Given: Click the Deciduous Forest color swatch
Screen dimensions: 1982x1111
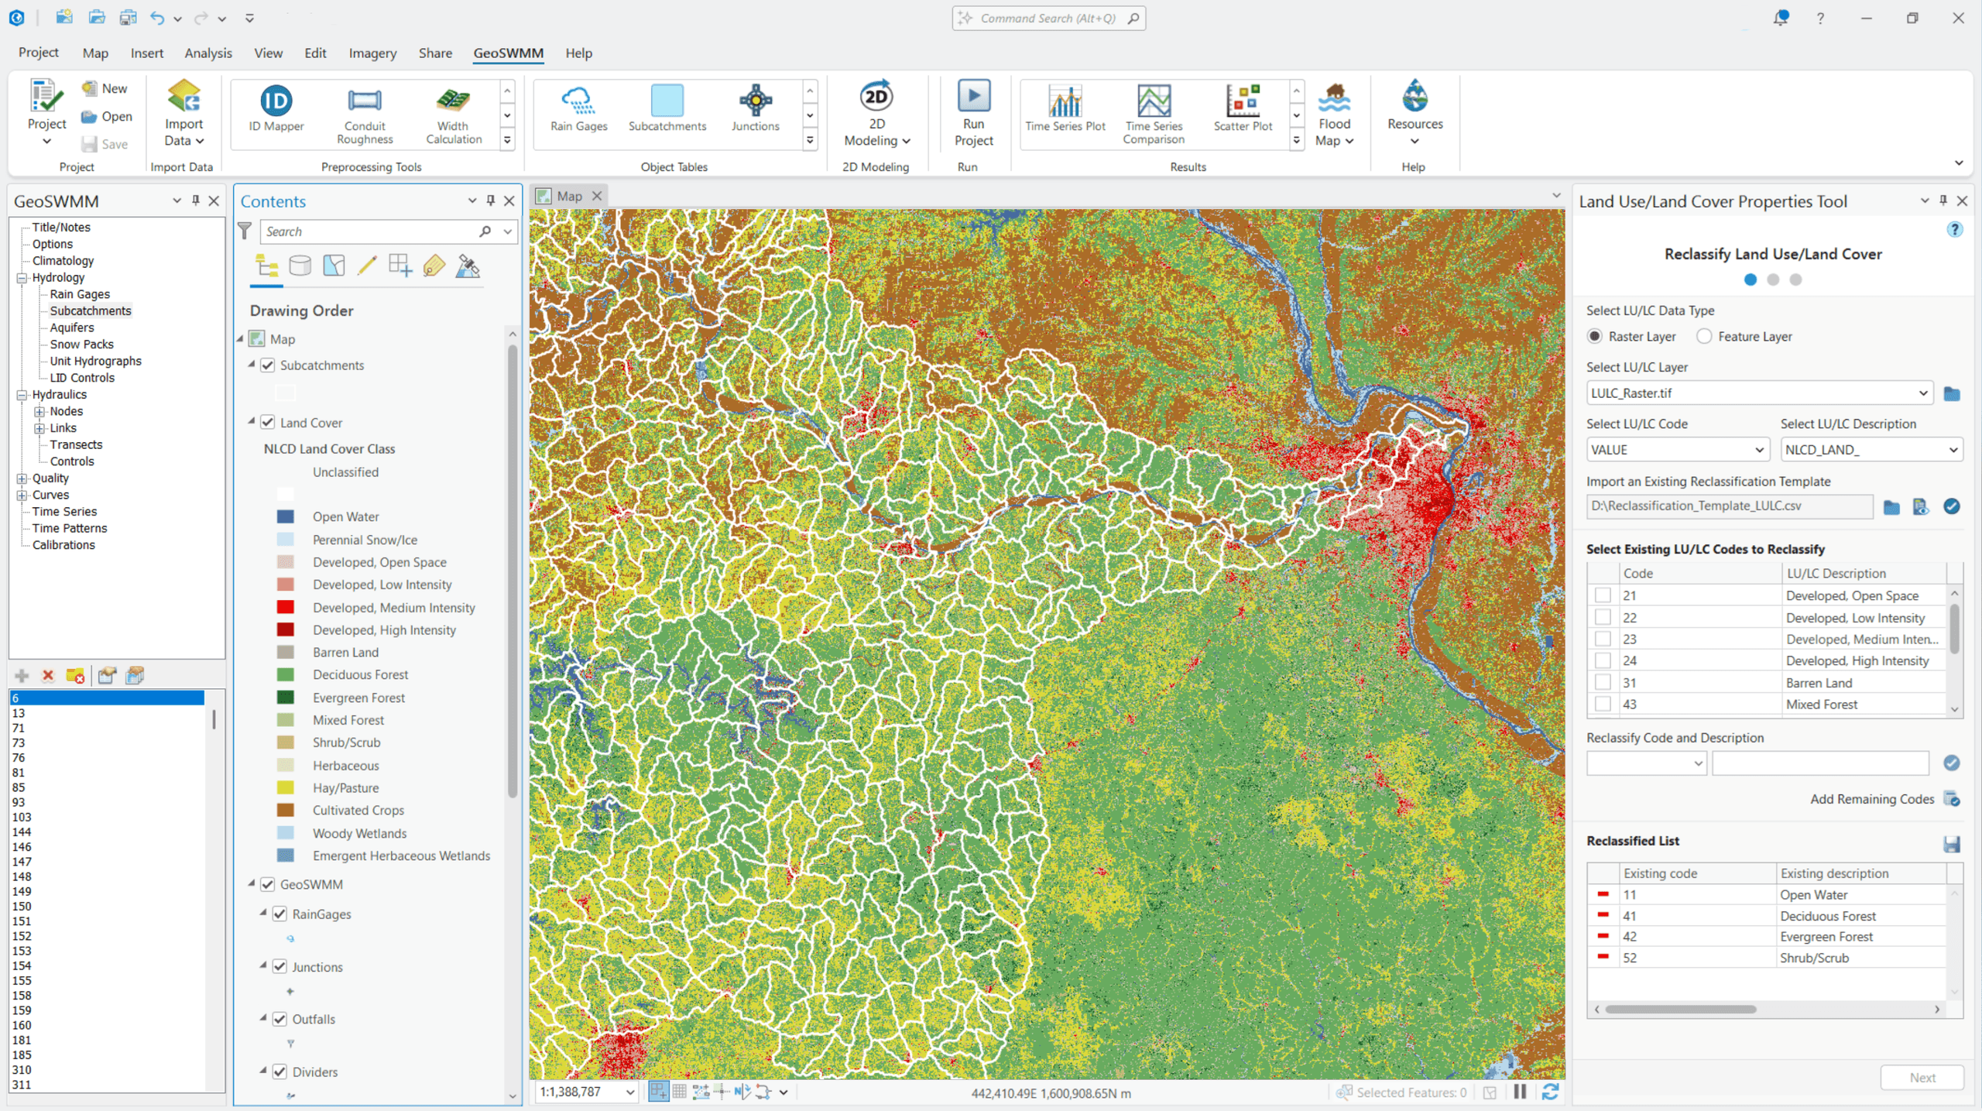Looking at the screenshot, I should [x=286, y=674].
